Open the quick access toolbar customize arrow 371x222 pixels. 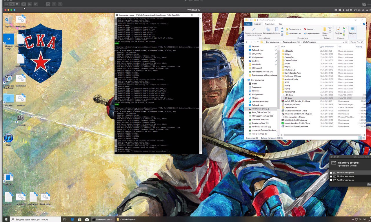(257, 20)
